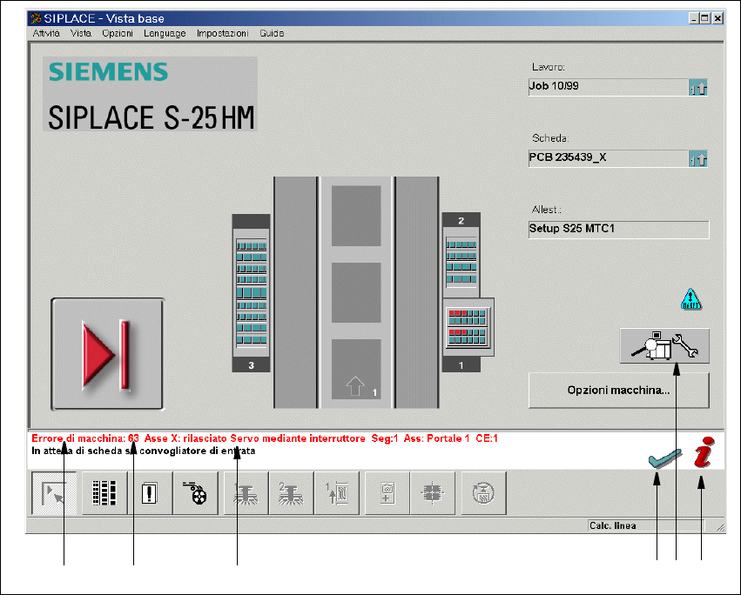Open the error message view icon

(x=150, y=493)
